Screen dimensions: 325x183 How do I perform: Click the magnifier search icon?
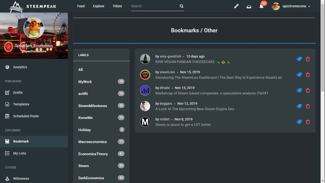[181, 6]
